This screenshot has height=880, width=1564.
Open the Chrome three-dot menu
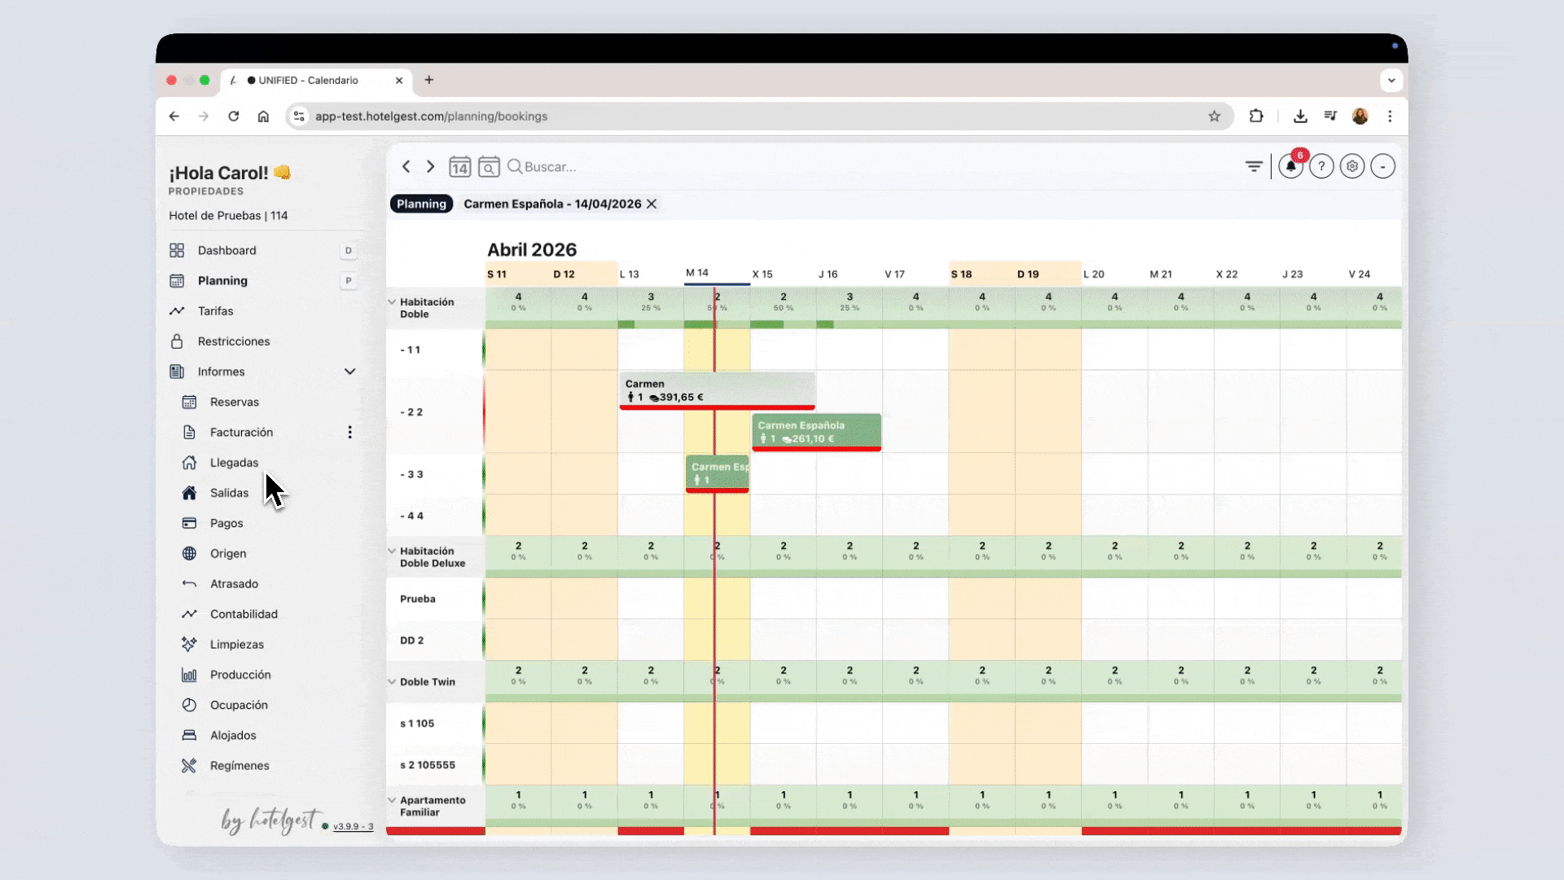1390,117
